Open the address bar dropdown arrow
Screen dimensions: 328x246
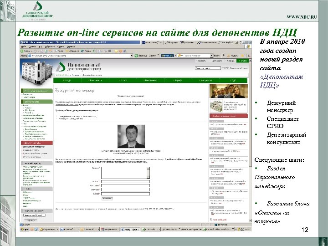tap(131, 56)
